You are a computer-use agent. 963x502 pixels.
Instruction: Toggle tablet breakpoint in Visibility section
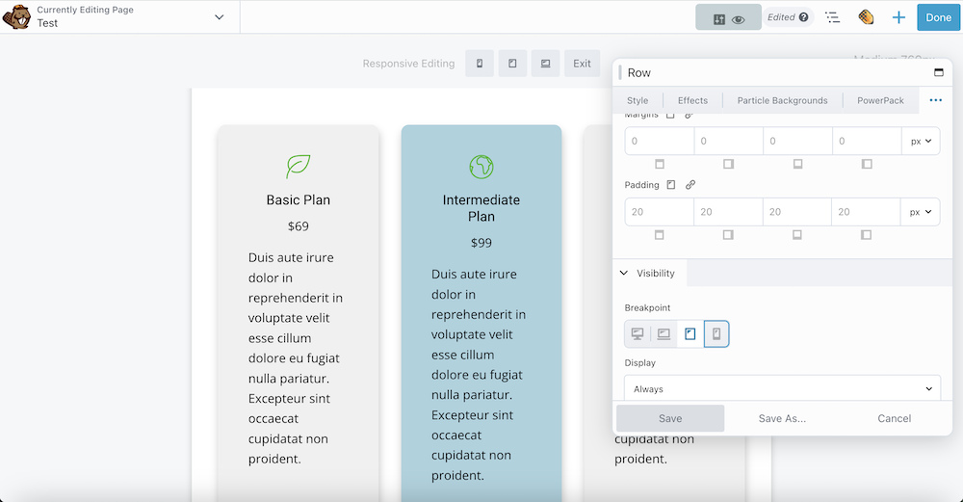pyautogui.click(x=690, y=334)
